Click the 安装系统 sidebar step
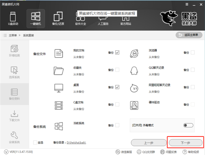 point(14,137)
